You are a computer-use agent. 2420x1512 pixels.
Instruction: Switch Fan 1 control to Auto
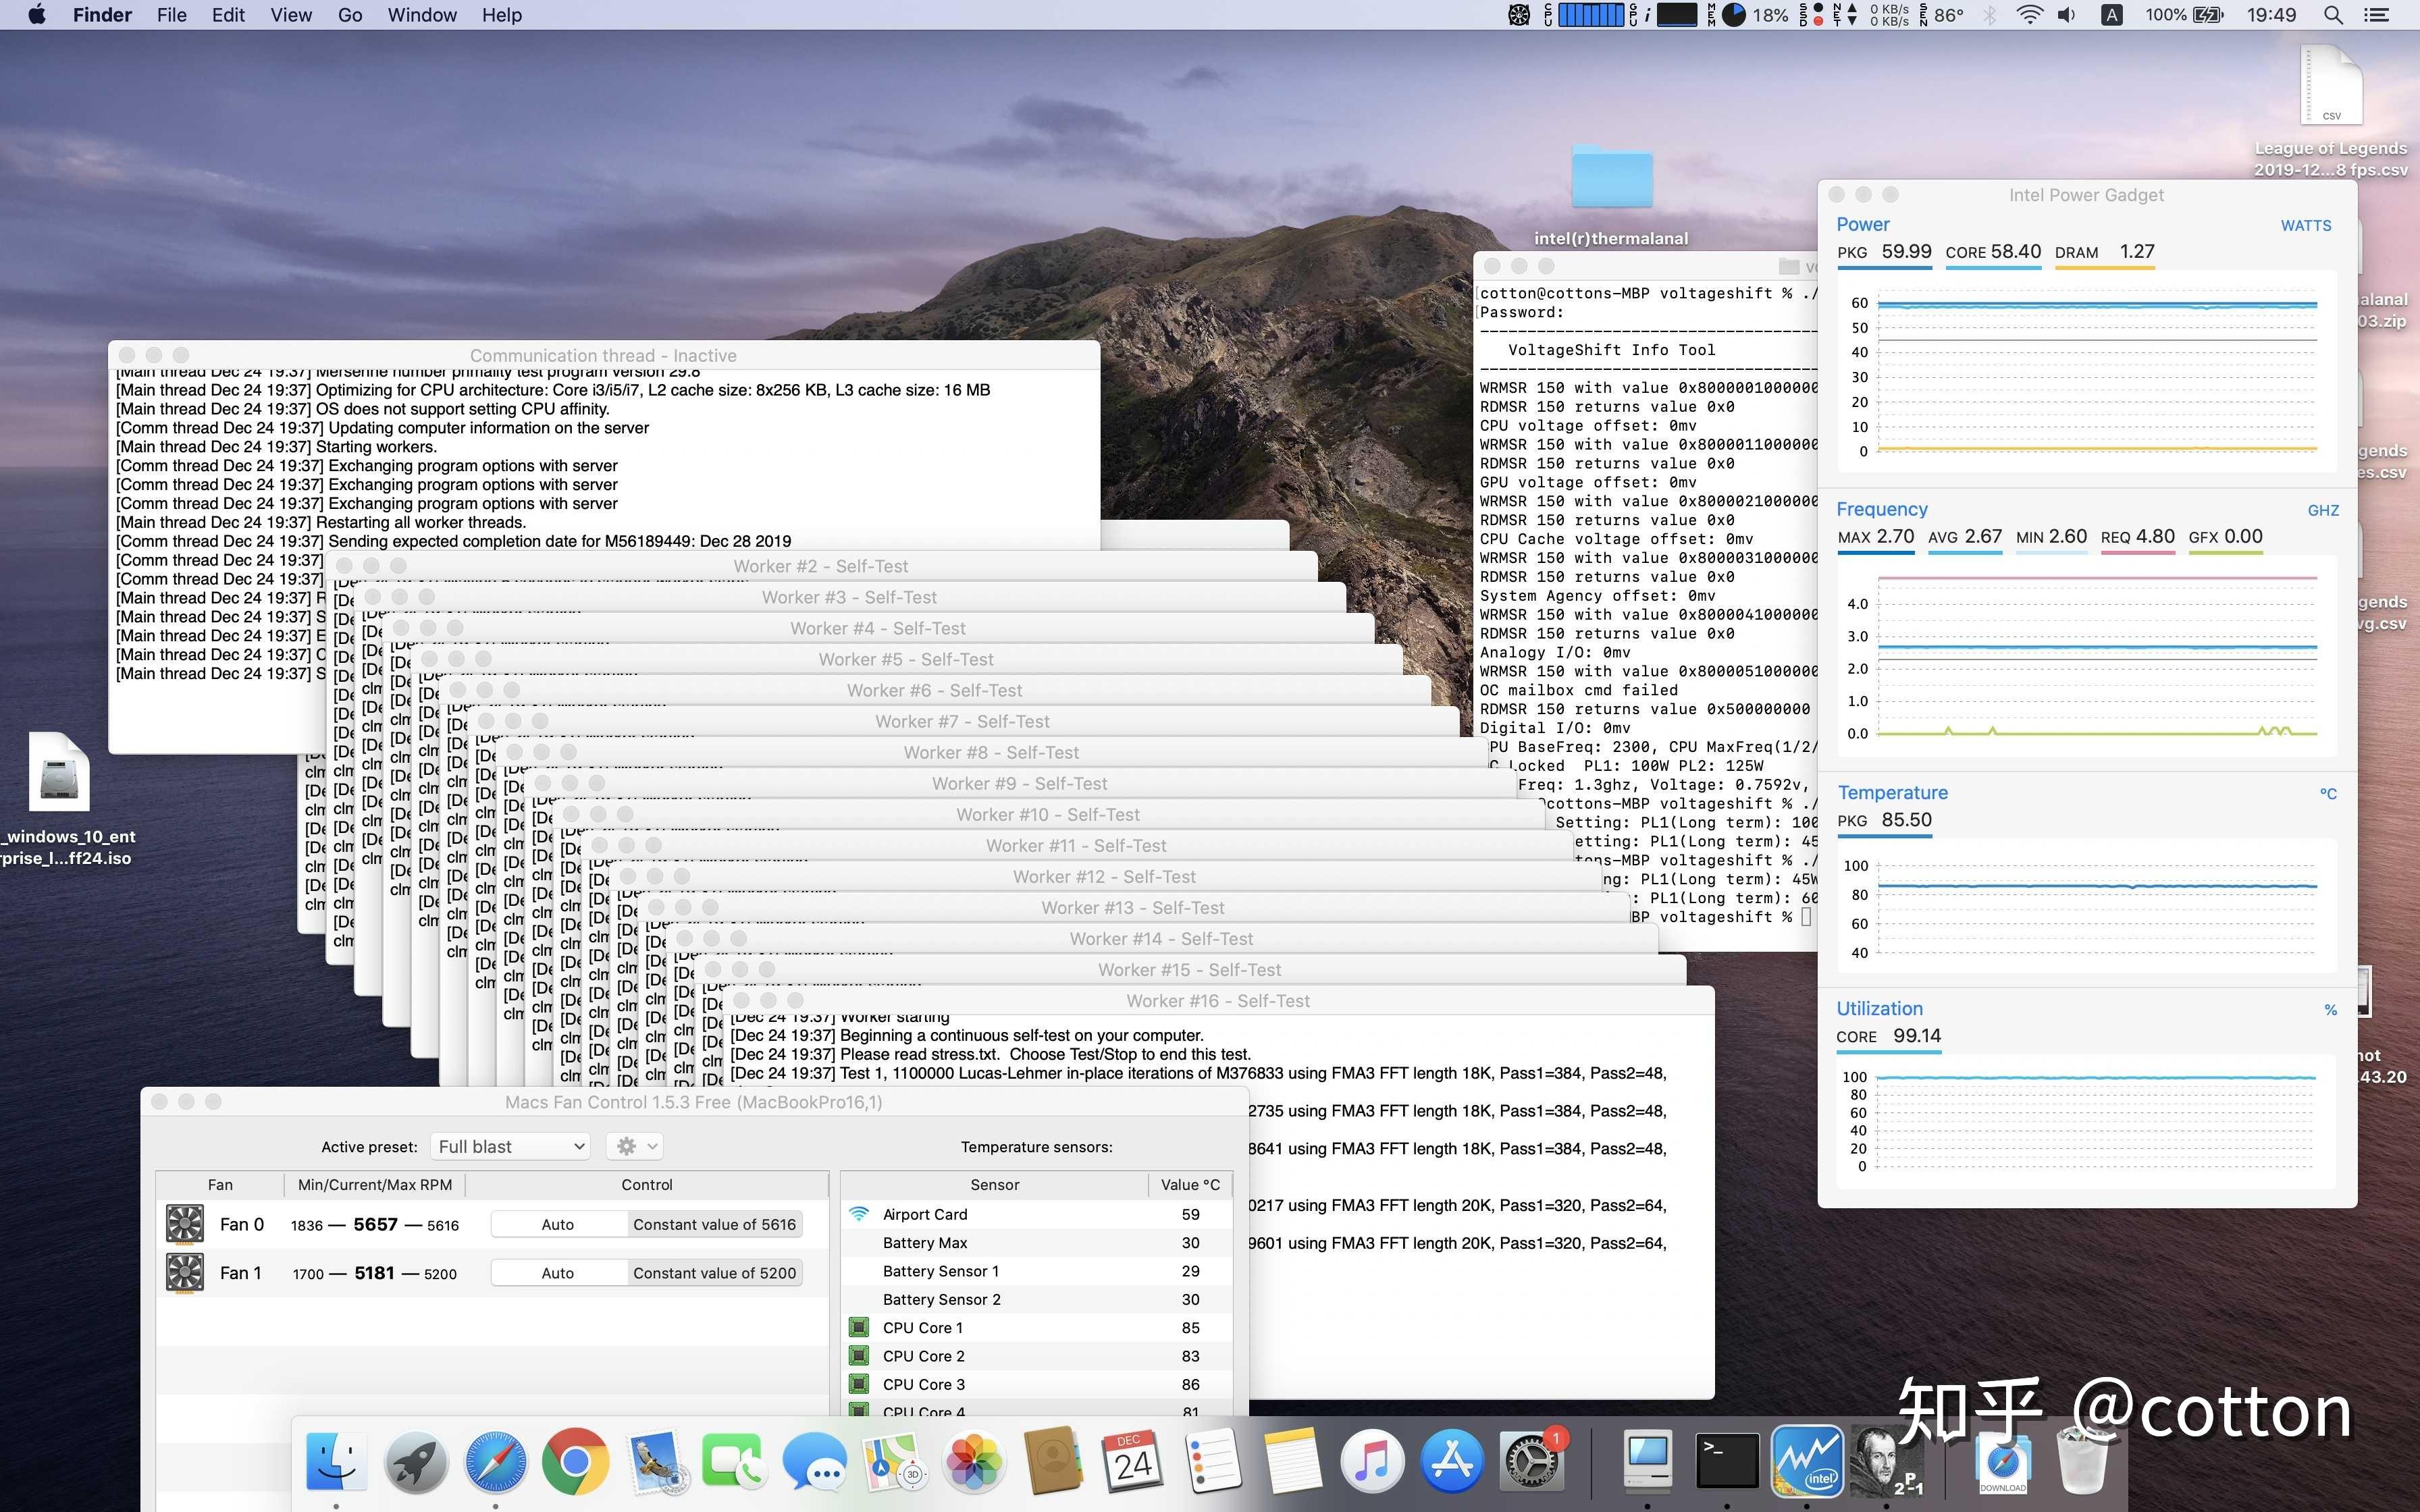[558, 1273]
